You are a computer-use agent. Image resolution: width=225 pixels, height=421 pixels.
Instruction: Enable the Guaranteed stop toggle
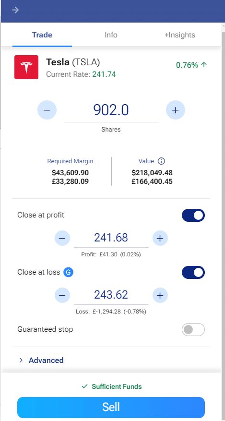(193, 329)
